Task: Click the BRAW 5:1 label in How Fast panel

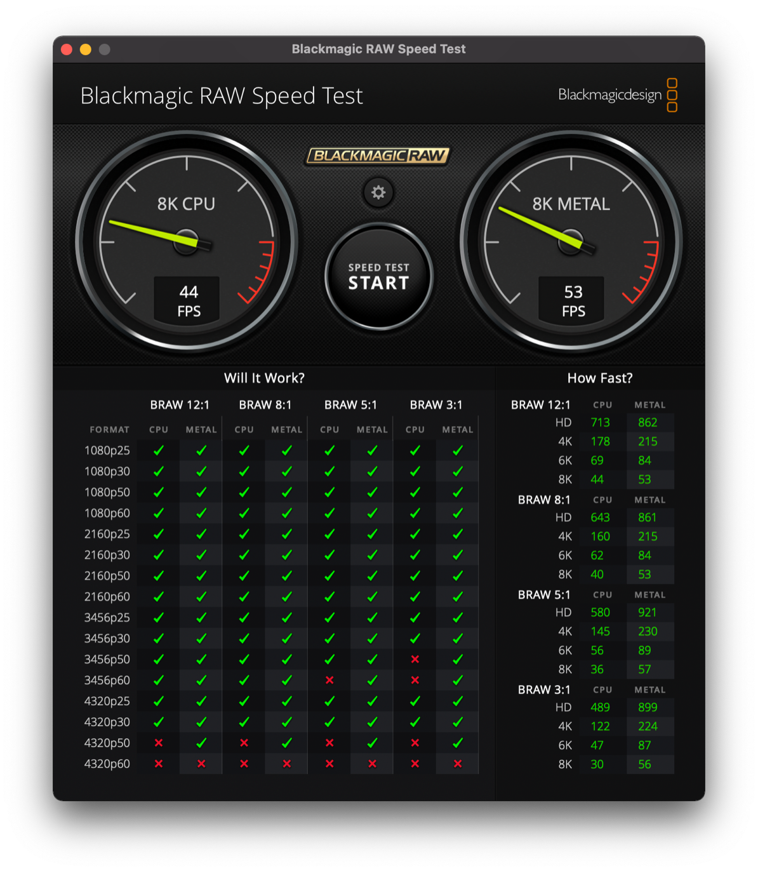Action: (544, 595)
